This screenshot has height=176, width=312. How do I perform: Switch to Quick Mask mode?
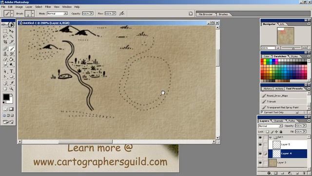coord(11,109)
